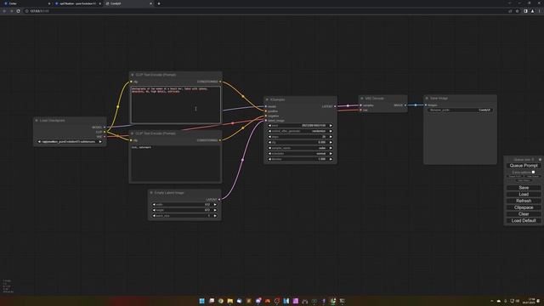Switch to the ComfyUI browser tab
Image resolution: width=544 pixels, height=306 pixels.
pos(128,3)
